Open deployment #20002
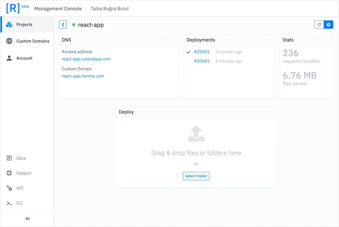 pos(202,52)
